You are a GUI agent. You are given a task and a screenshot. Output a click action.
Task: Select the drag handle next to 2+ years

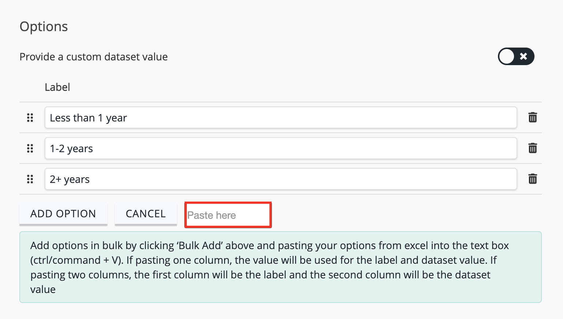30,179
